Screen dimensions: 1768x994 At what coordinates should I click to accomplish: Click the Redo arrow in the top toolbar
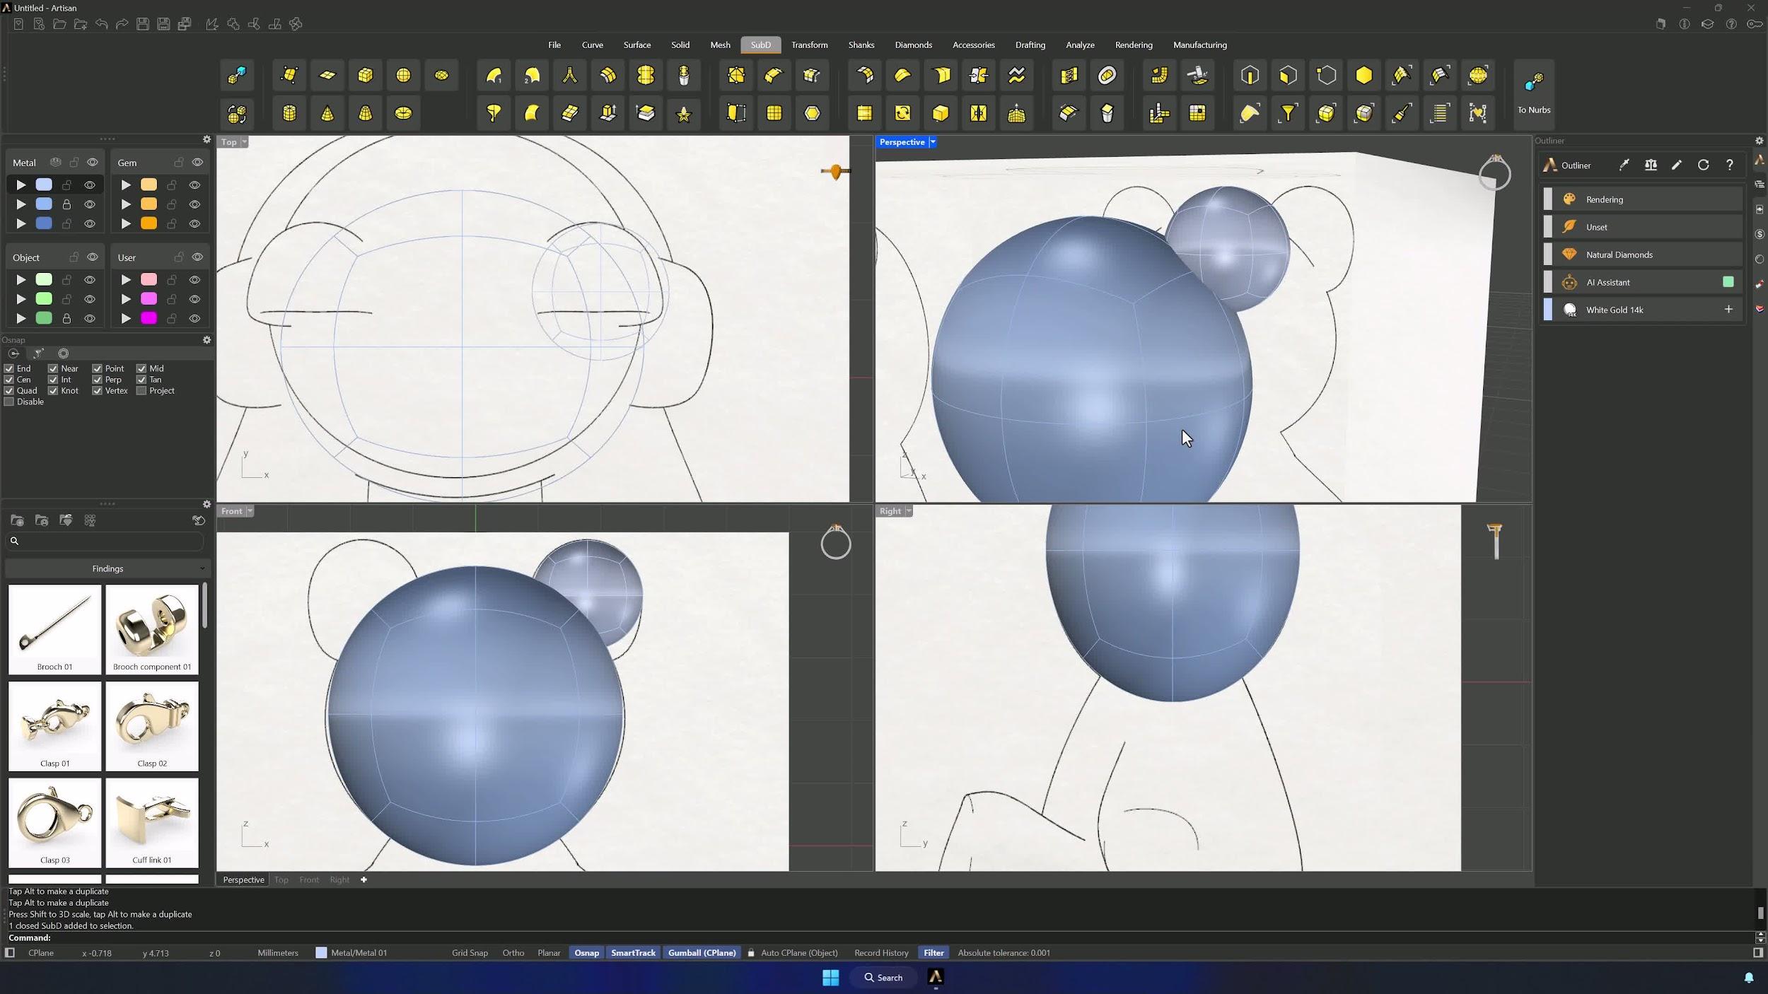pos(122,24)
